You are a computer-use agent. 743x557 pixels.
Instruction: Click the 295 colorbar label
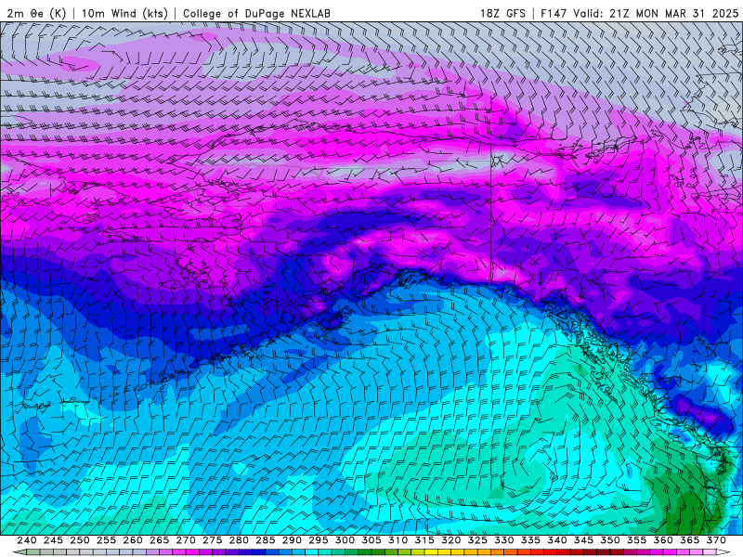[x=319, y=540]
